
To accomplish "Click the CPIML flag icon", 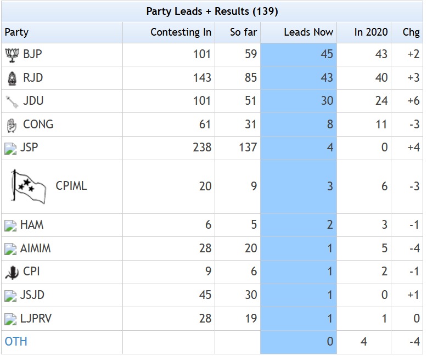I will pos(29,187).
